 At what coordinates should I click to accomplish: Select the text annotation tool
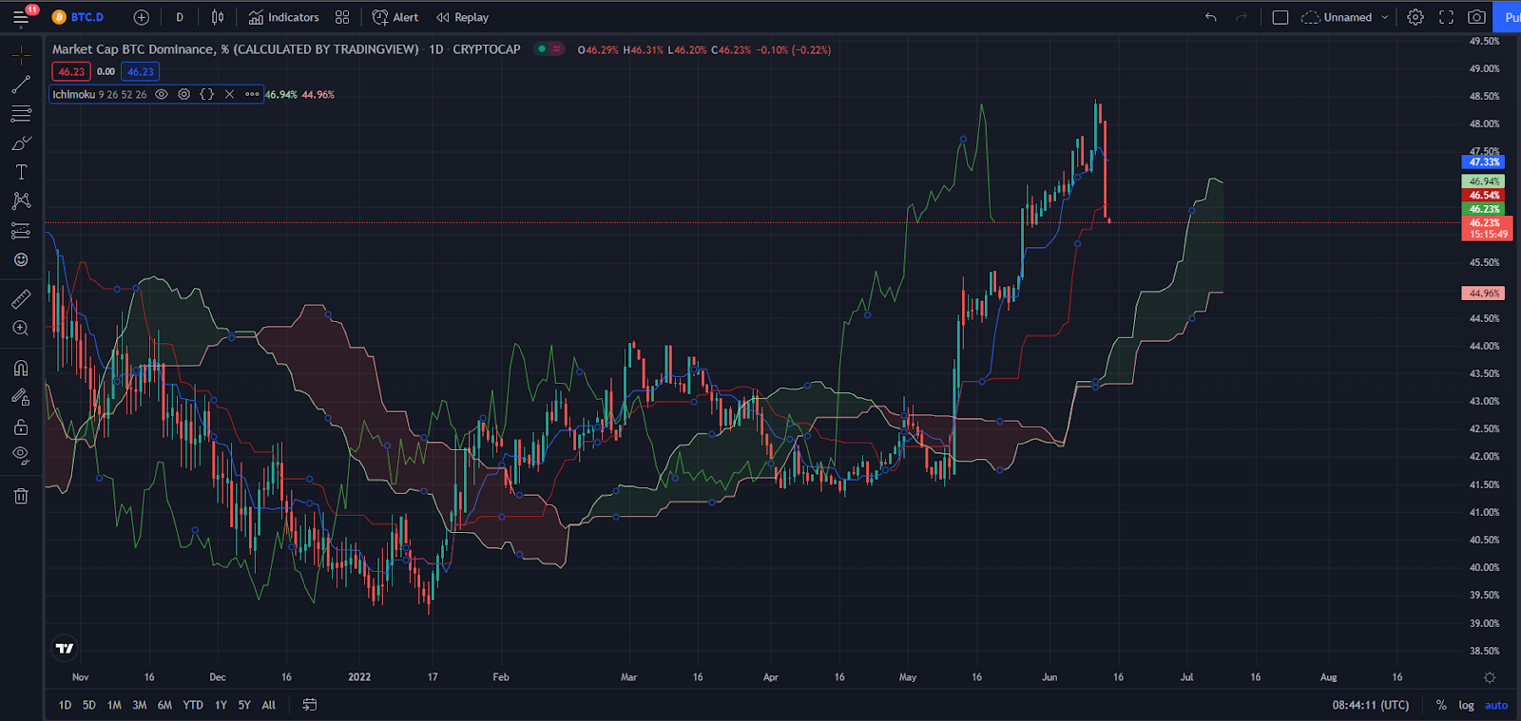coord(21,172)
